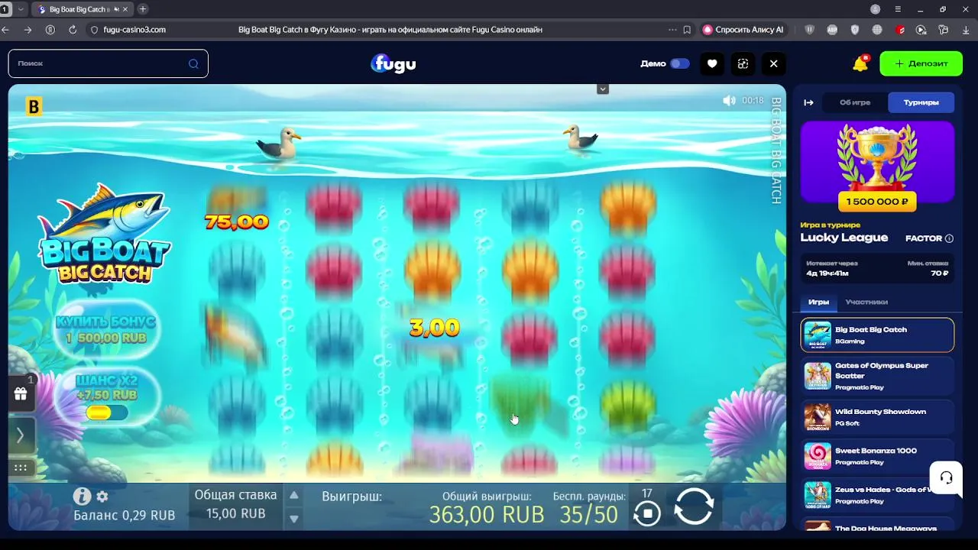The height and width of the screenshot is (550, 978).
Task: Click the fugu-casino3.com address bar
Action: 134,30
